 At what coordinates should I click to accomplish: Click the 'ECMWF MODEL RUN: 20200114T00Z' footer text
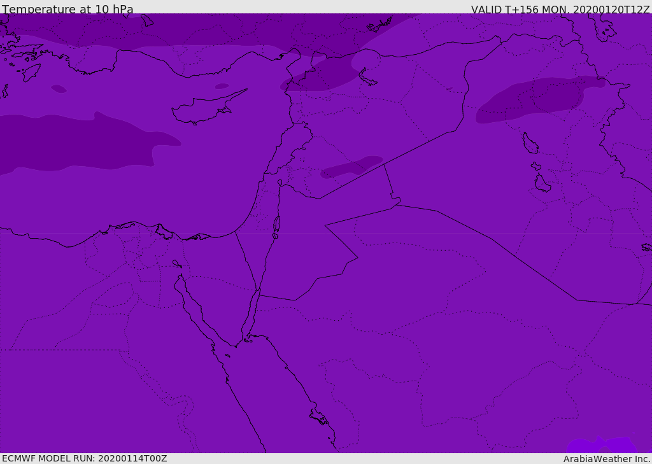tap(85, 458)
